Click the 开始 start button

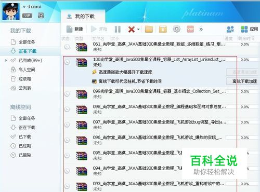99,29
